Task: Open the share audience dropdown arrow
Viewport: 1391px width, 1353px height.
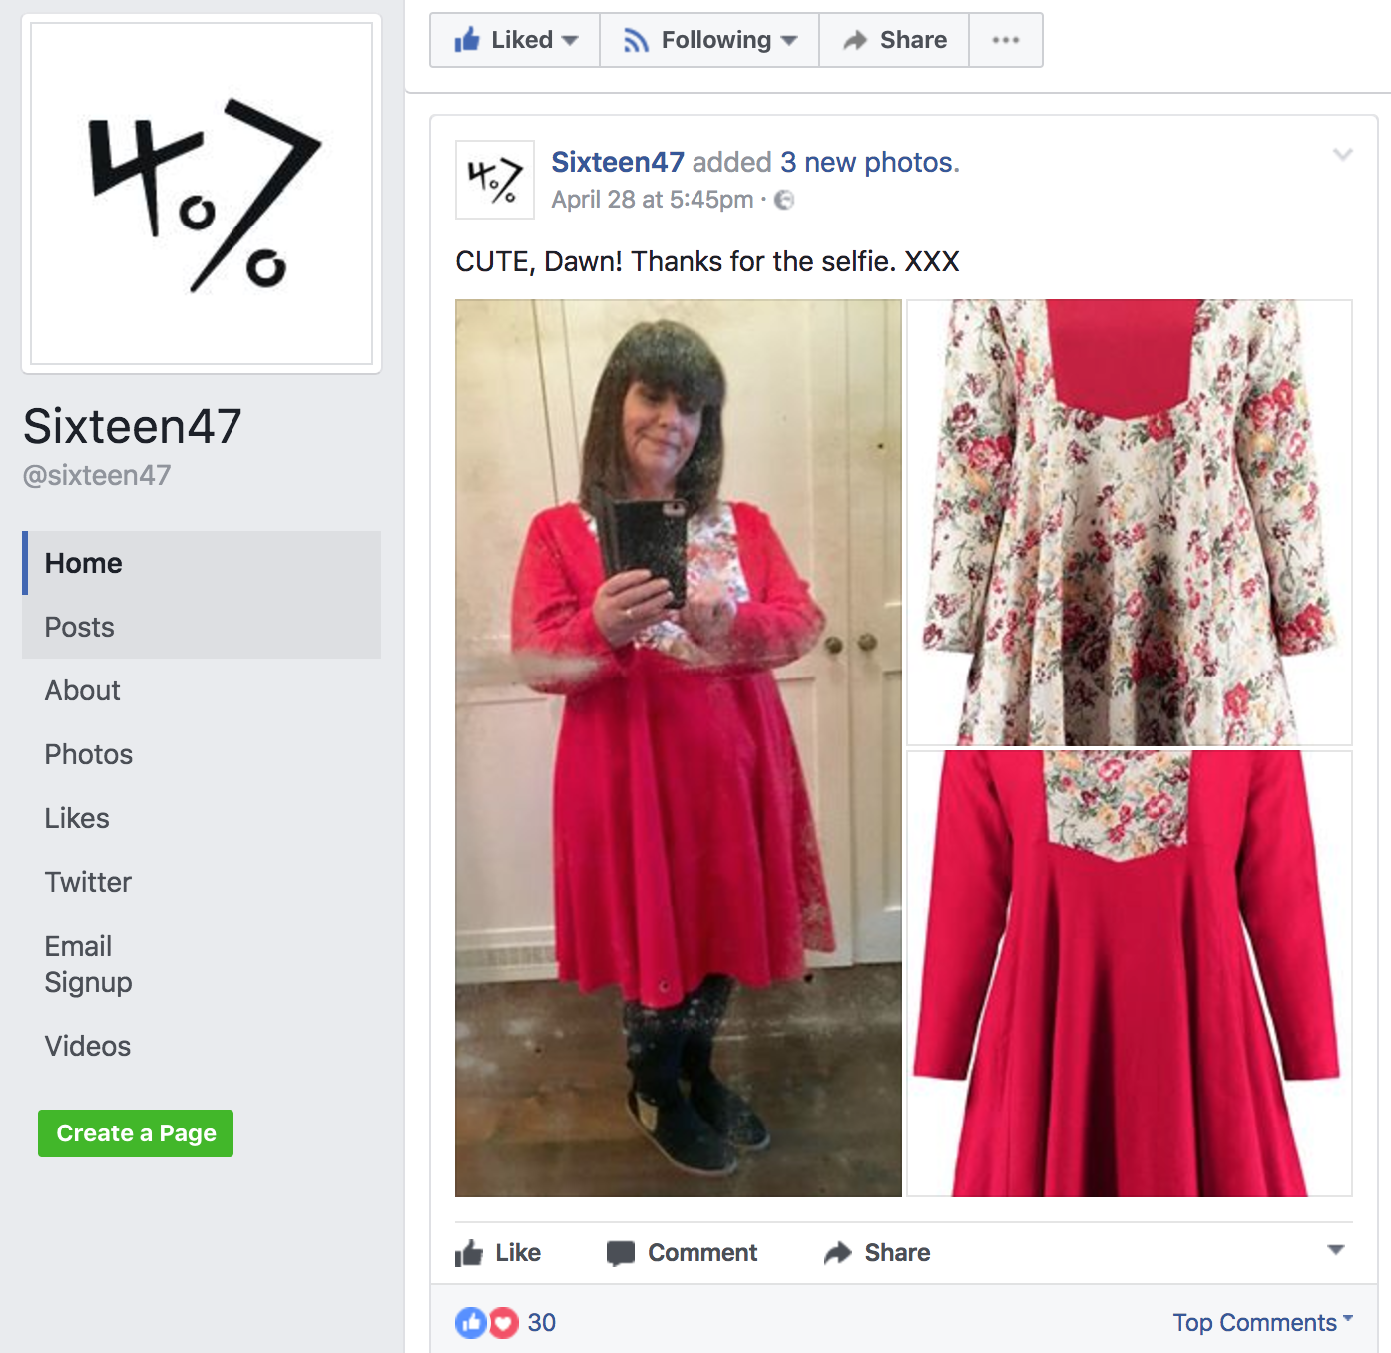Action: pos(1336,1250)
